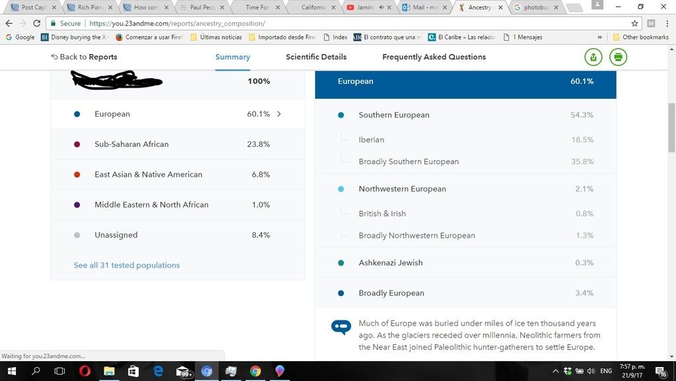Select Middle Eastern & North African row
The image size is (676, 381).
coord(178,204)
